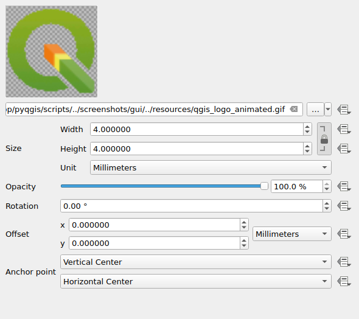Viewport: 359px width, 319px height.
Task: Decrease Height with down arrow
Action: click(307, 152)
